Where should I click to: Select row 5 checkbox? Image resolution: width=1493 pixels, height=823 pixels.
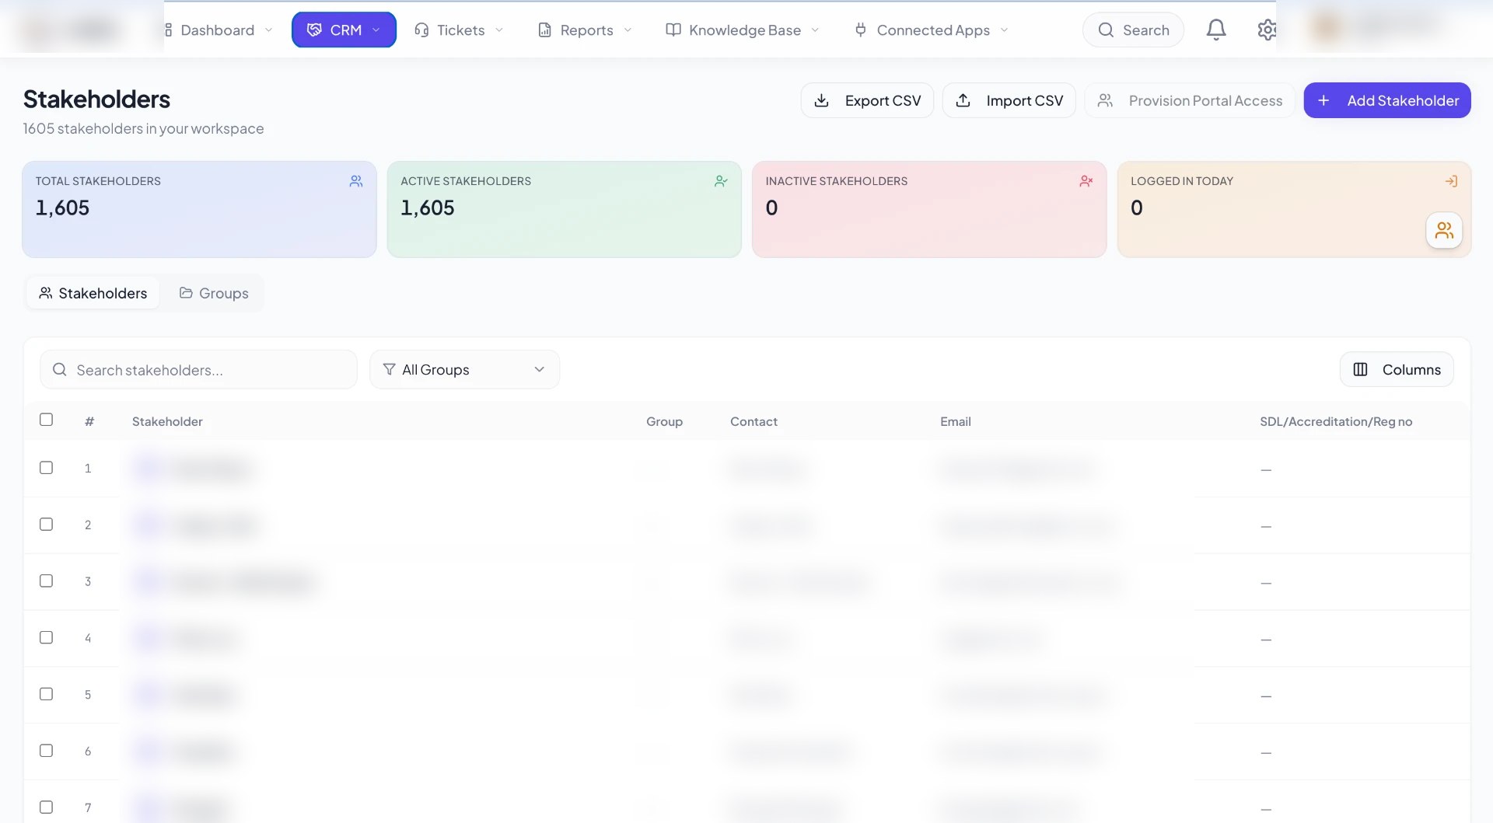pyautogui.click(x=47, y=694)
